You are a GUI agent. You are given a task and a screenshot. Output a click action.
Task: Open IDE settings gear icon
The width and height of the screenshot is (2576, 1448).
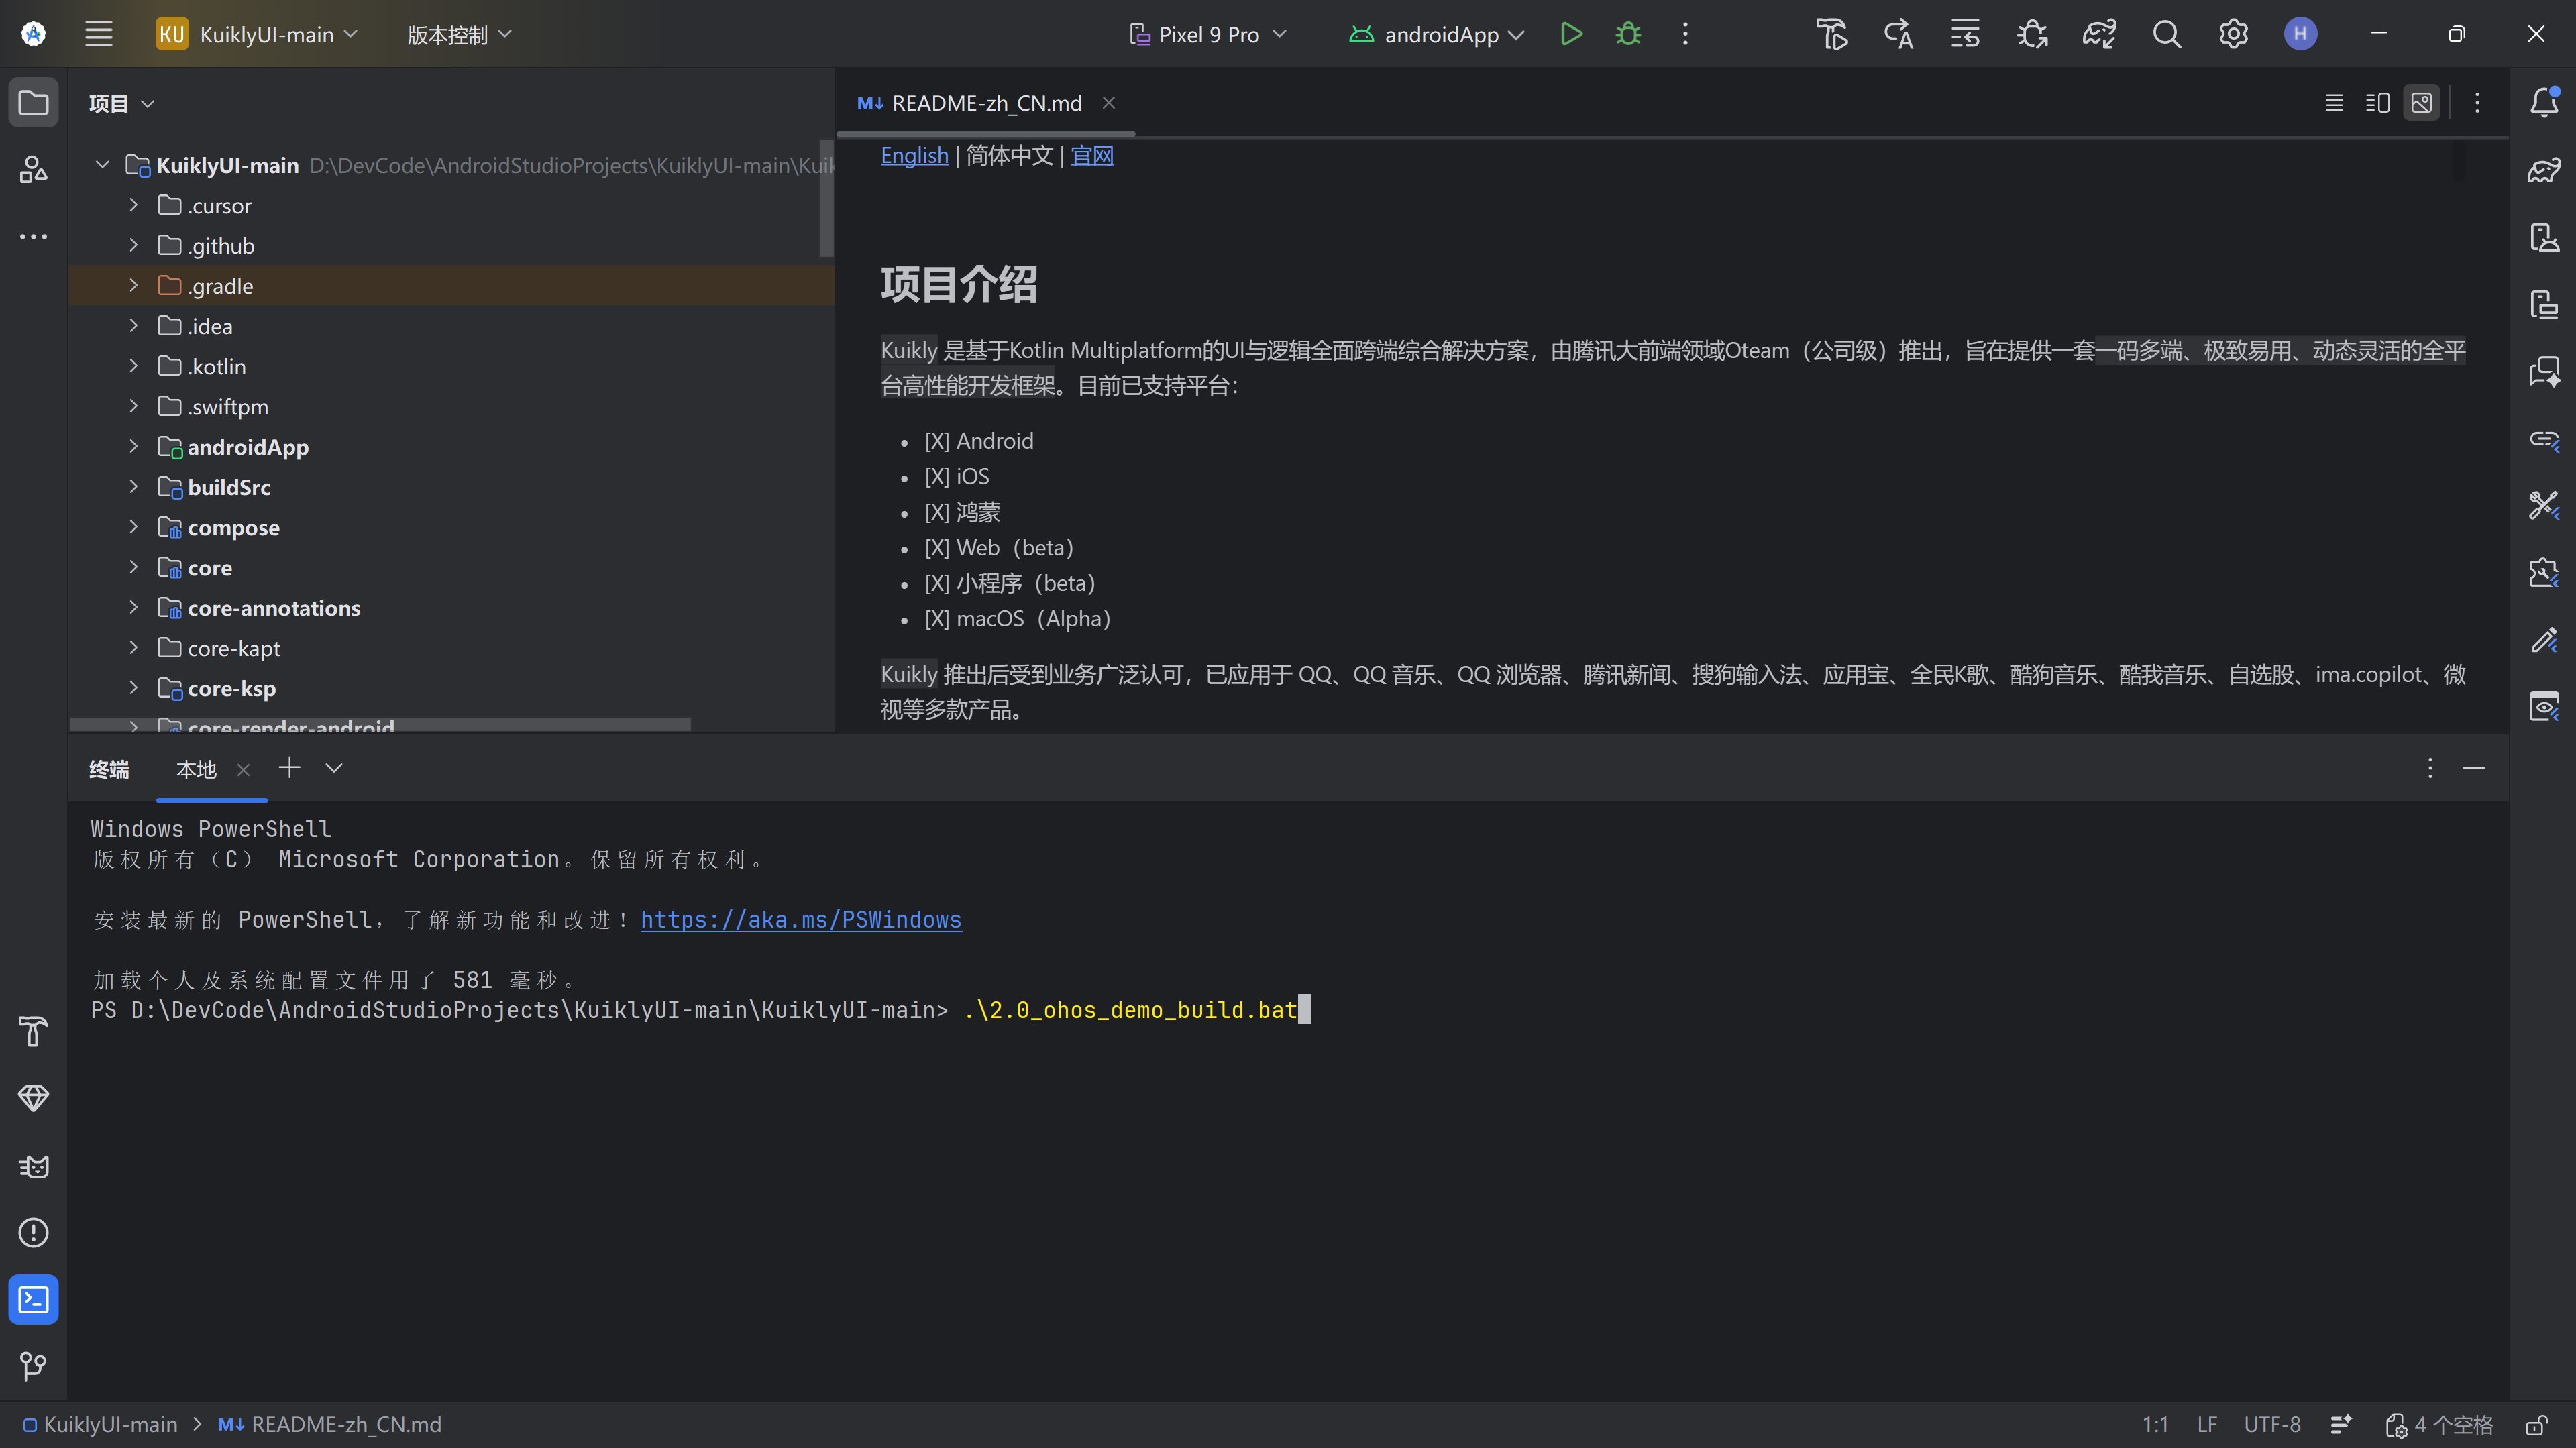coord(2233,34)
